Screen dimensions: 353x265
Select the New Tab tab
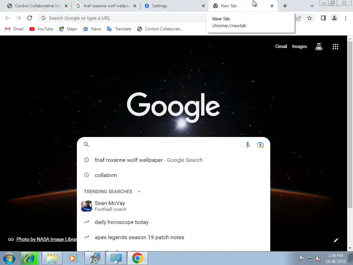243,6
